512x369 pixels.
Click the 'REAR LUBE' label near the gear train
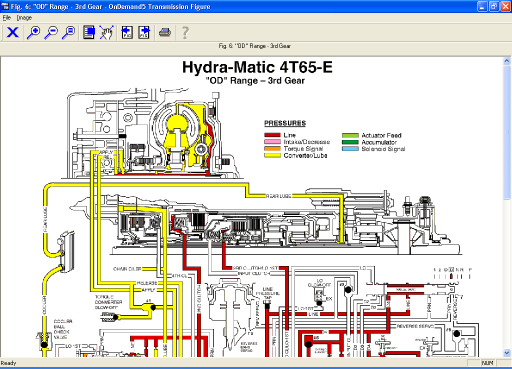click(278, 196)
